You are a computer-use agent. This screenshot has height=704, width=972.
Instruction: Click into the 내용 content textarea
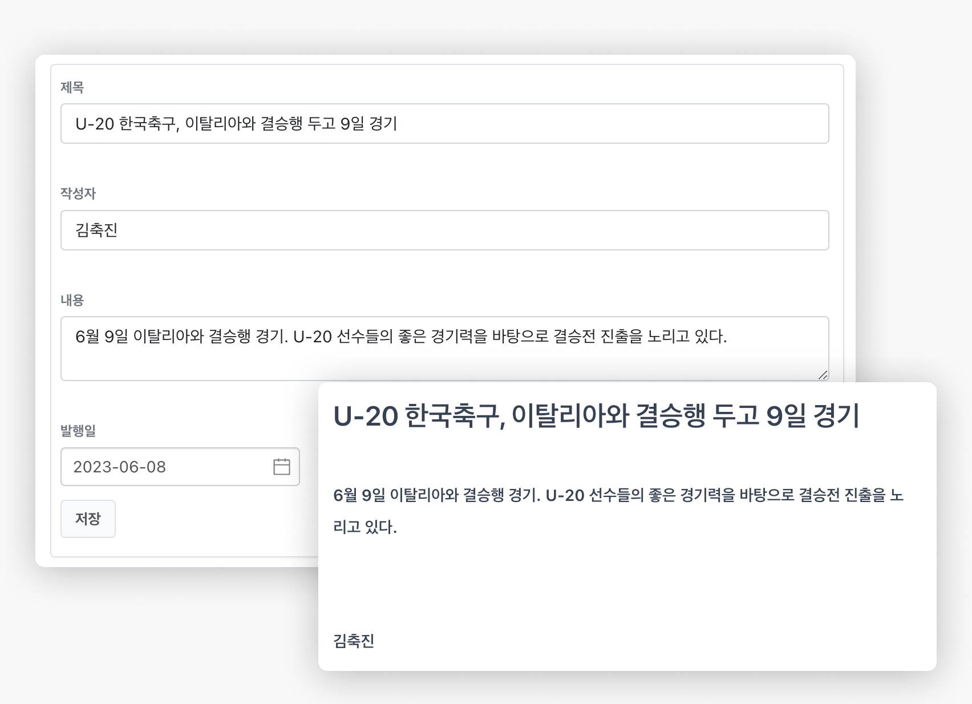point(444,349)
